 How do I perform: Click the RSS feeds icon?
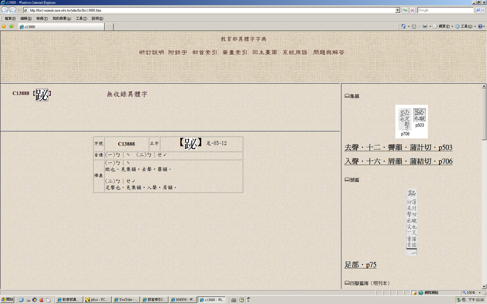pyautogui.click(x=414, y=26)
